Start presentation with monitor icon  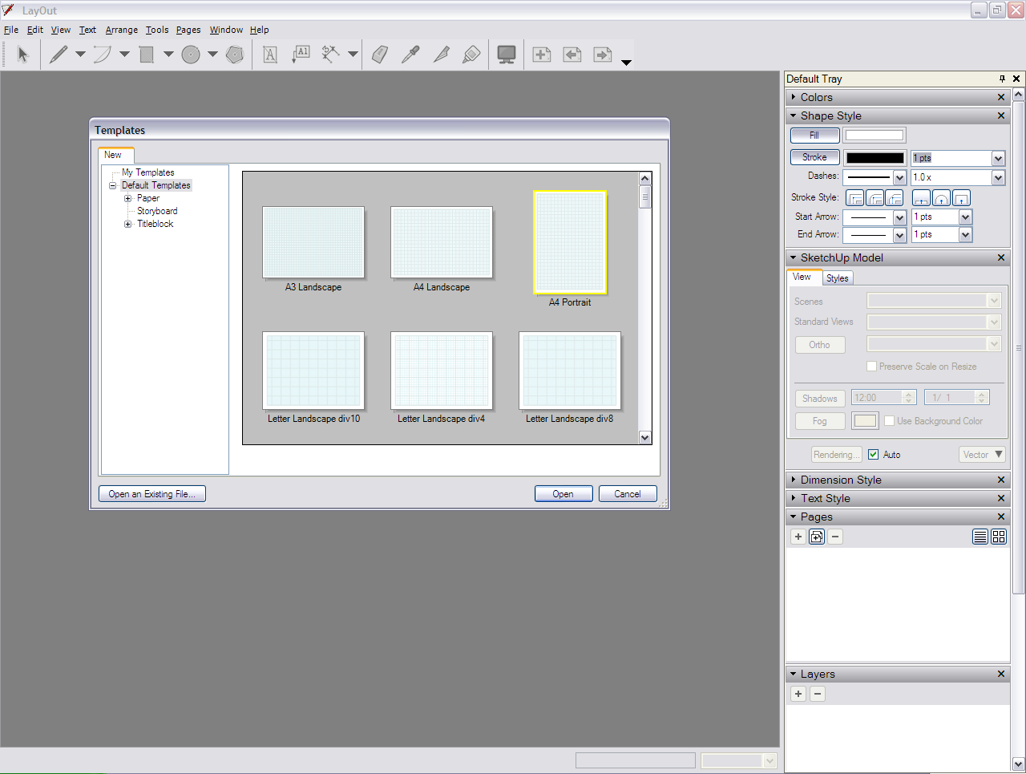(507, 55)
